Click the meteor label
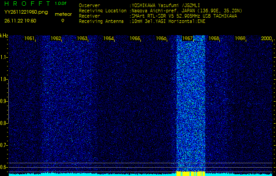276x176 pixels. pos(63,15)
